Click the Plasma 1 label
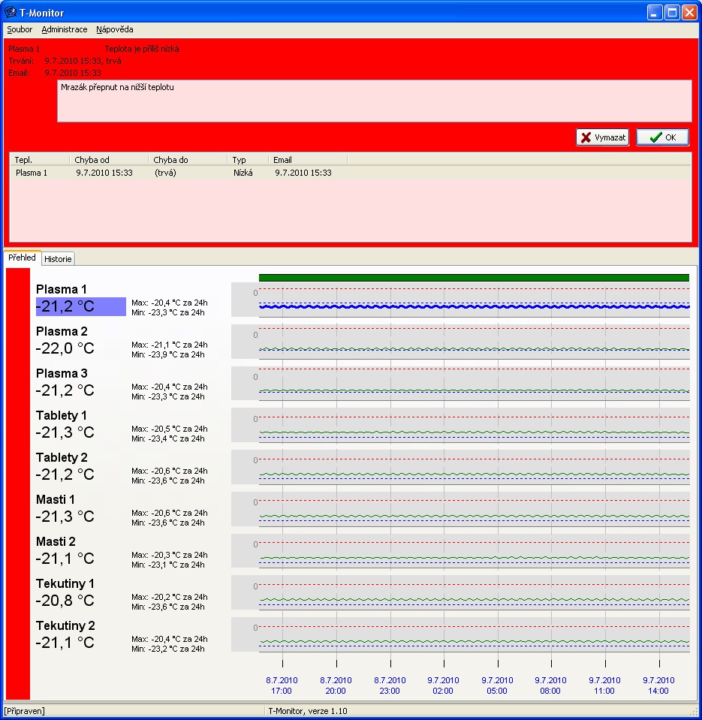 (x=61, y=289)
